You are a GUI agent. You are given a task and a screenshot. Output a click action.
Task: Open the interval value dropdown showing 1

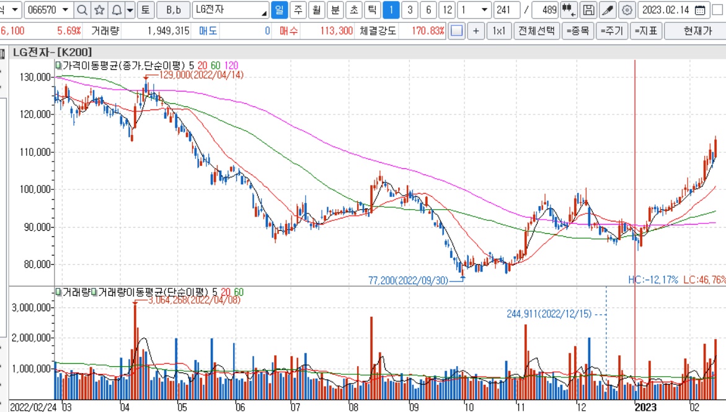click(484, 10)
